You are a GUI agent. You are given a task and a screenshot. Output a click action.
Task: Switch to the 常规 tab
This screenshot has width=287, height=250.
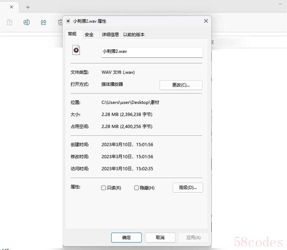tap(72, 34)
